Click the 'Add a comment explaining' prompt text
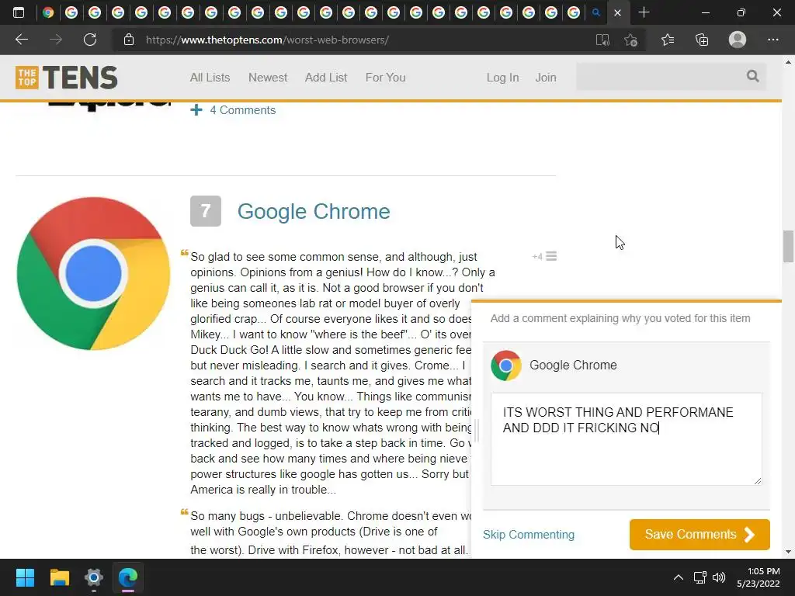 point(620,318)
